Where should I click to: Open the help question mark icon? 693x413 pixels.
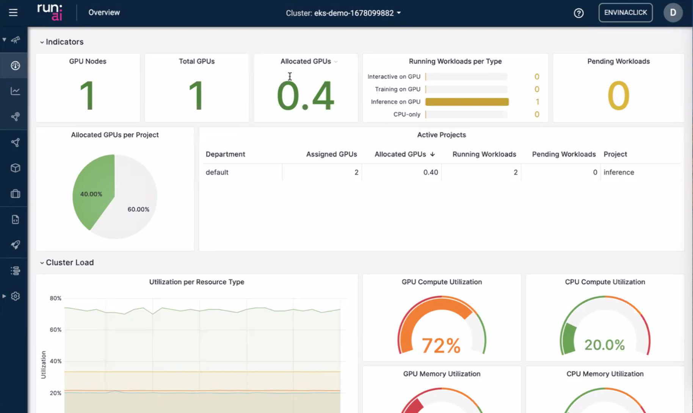point(579,13)
